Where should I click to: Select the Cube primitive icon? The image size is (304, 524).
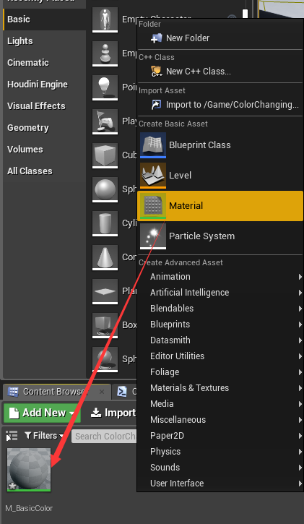105,155
